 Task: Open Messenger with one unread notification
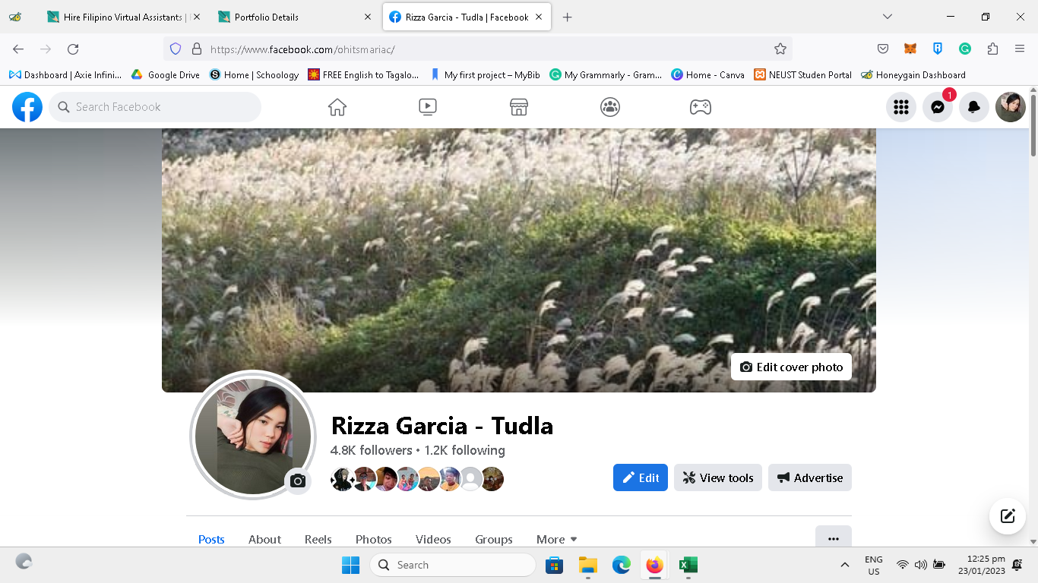click(938, 107)
